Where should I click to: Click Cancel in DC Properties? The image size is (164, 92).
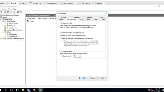click(93, 78)
